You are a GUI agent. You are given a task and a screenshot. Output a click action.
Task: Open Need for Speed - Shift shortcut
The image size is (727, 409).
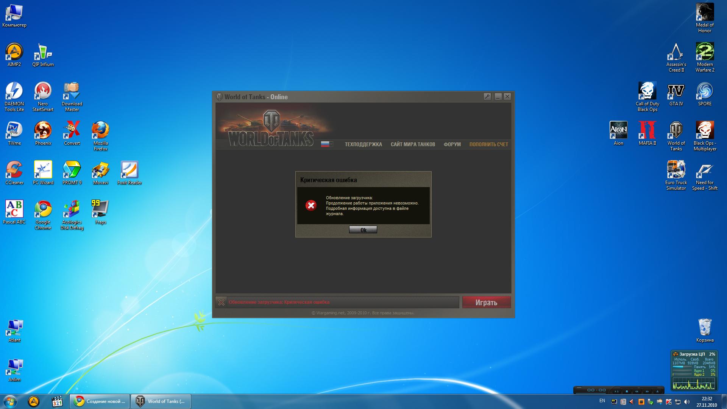[705, 176]
